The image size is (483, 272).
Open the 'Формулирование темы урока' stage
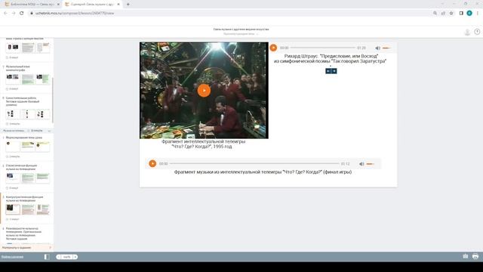pyautogui.click(x=24, y=138)
